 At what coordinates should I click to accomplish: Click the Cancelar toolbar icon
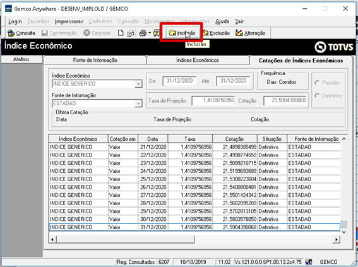pos(87,33)
